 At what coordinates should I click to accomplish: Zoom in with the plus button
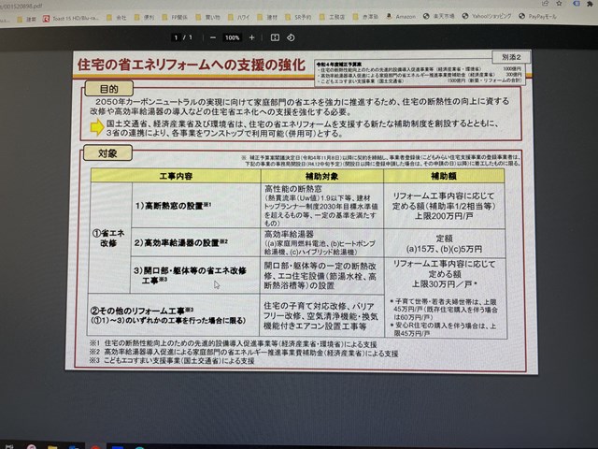coord(251,37)
